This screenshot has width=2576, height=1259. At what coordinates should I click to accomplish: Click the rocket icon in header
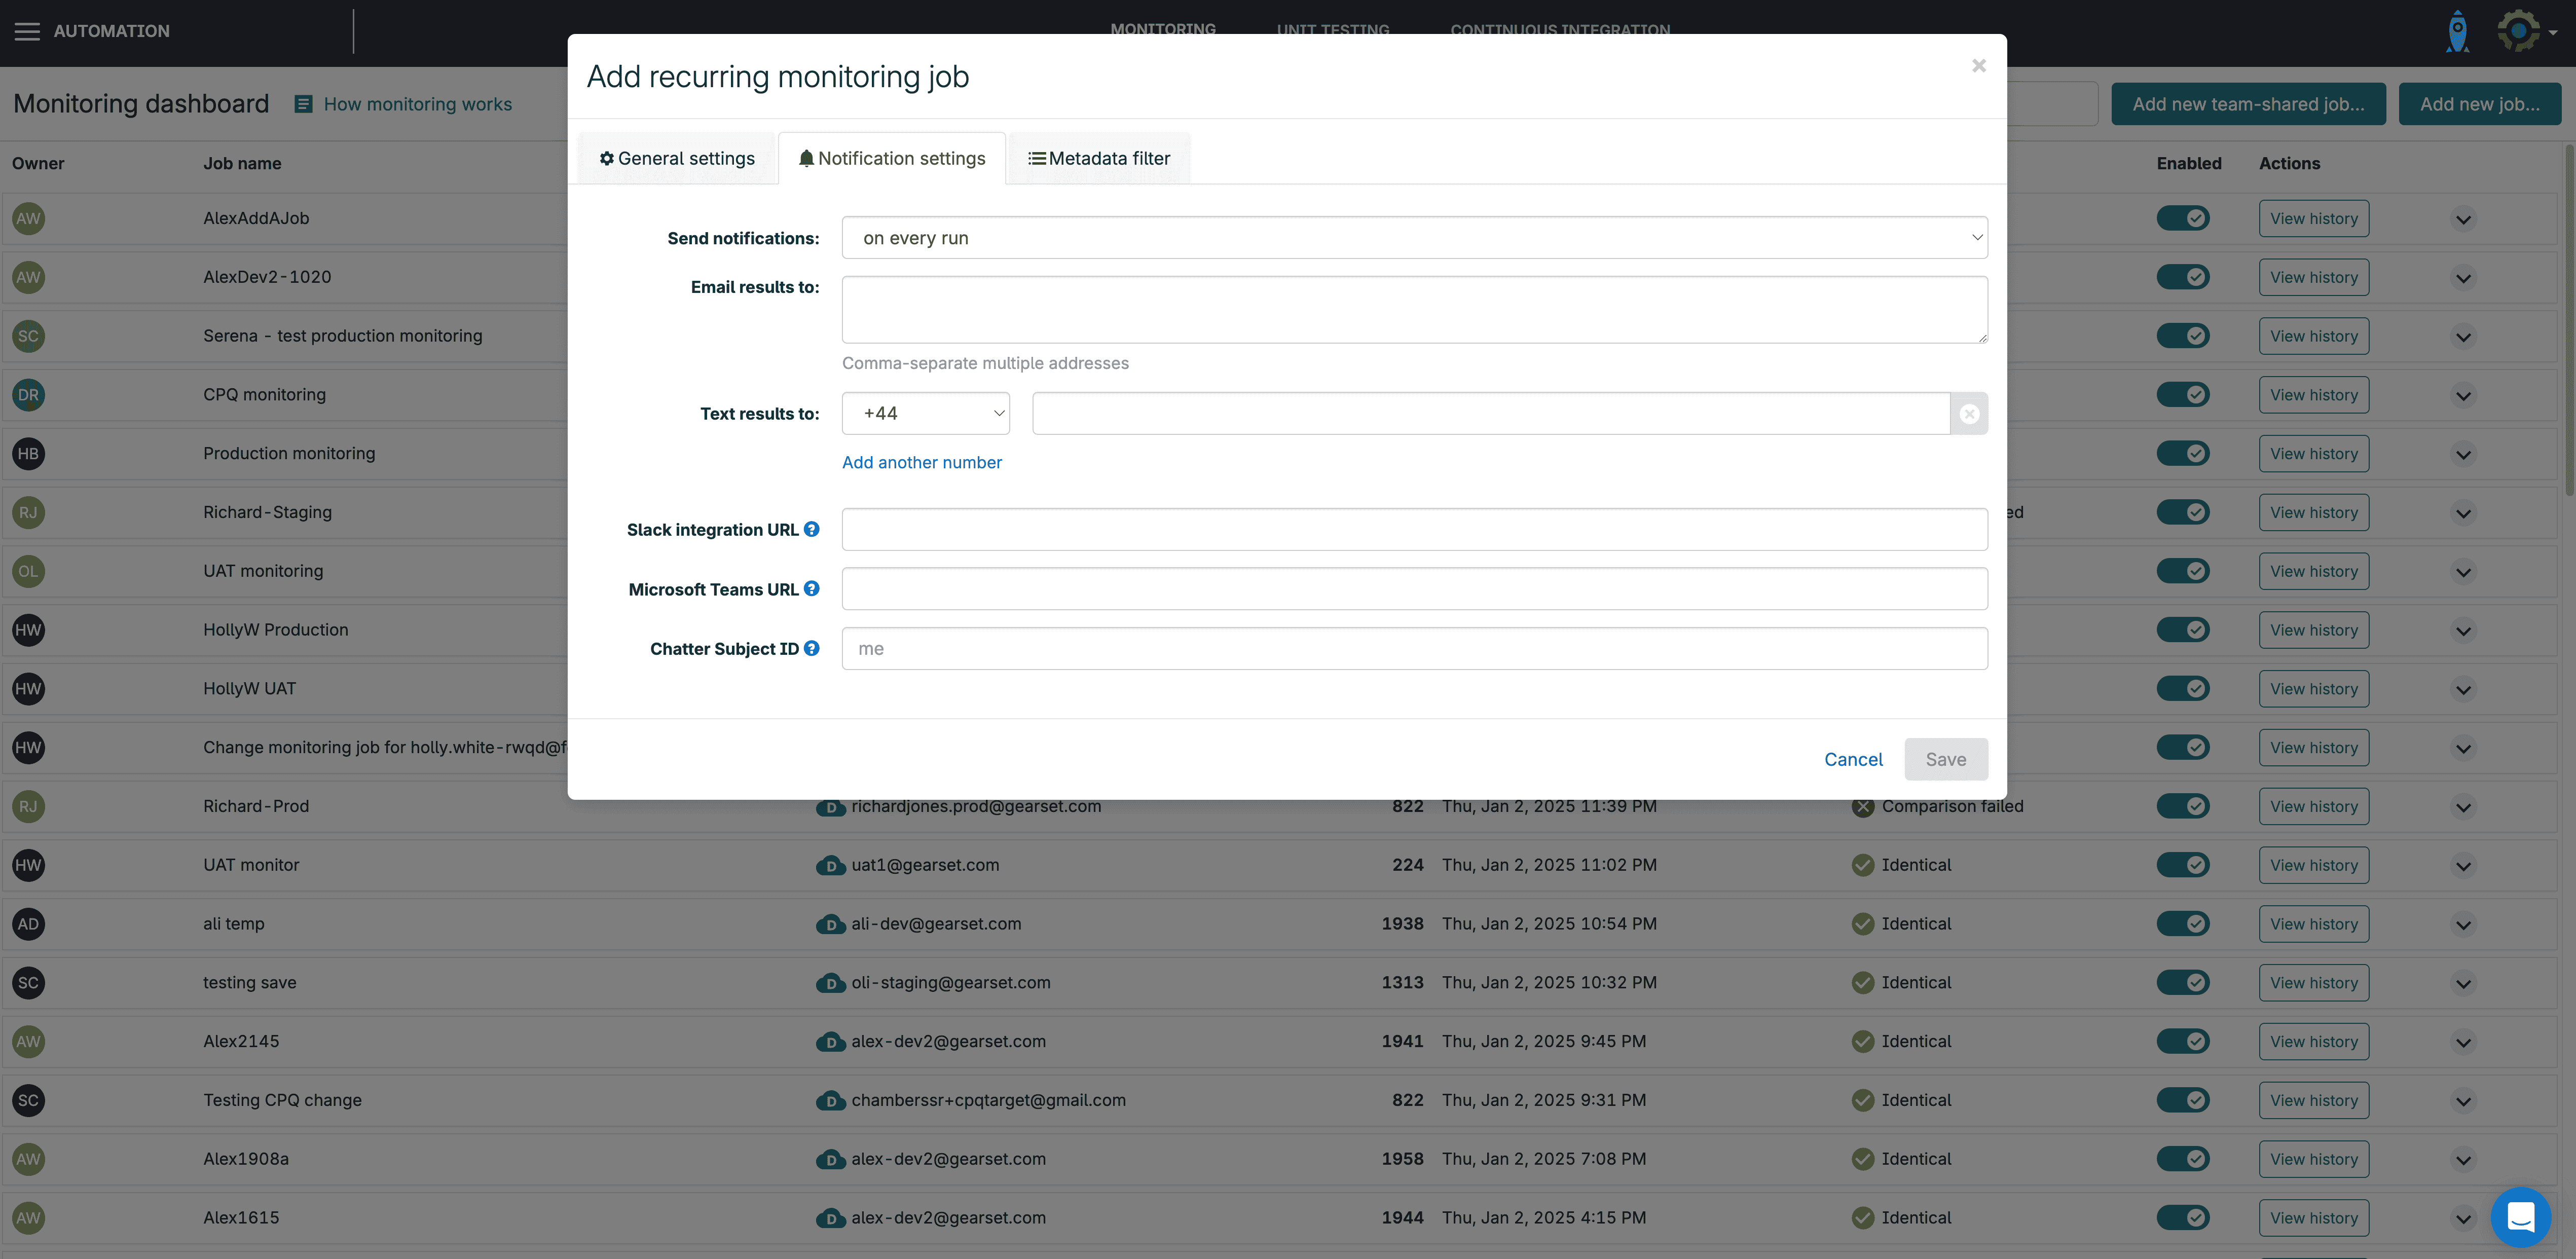pyautogui.click(x=2457, y=31)
